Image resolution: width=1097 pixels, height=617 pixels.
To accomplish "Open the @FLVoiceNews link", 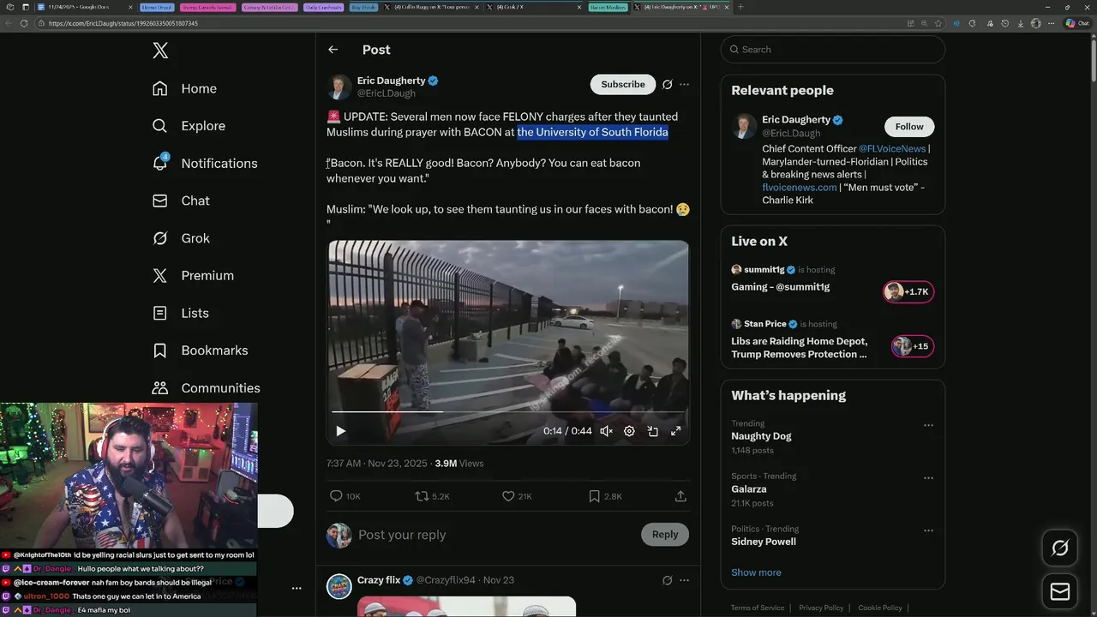I will 892,149.
